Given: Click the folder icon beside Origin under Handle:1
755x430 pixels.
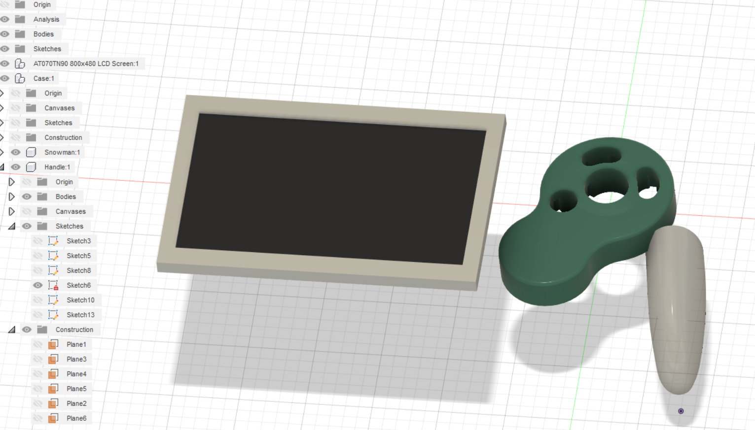Looking at the screenshot, I should tap(42, 182).
